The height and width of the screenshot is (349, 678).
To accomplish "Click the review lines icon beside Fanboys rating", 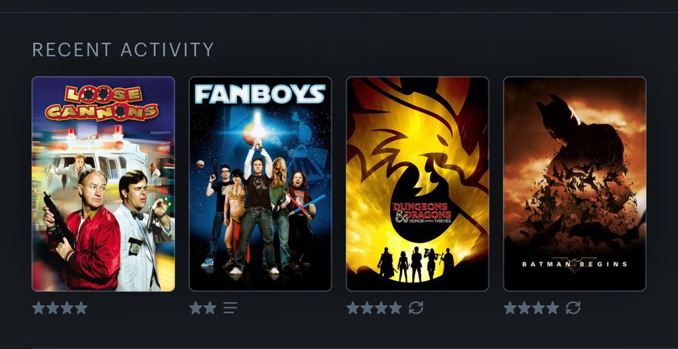I will [x=230, y=308].
